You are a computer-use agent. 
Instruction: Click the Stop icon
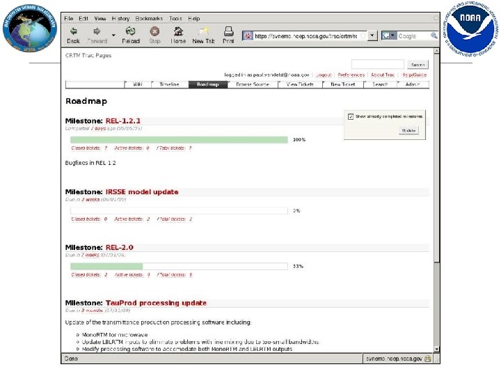coord(154,31)
